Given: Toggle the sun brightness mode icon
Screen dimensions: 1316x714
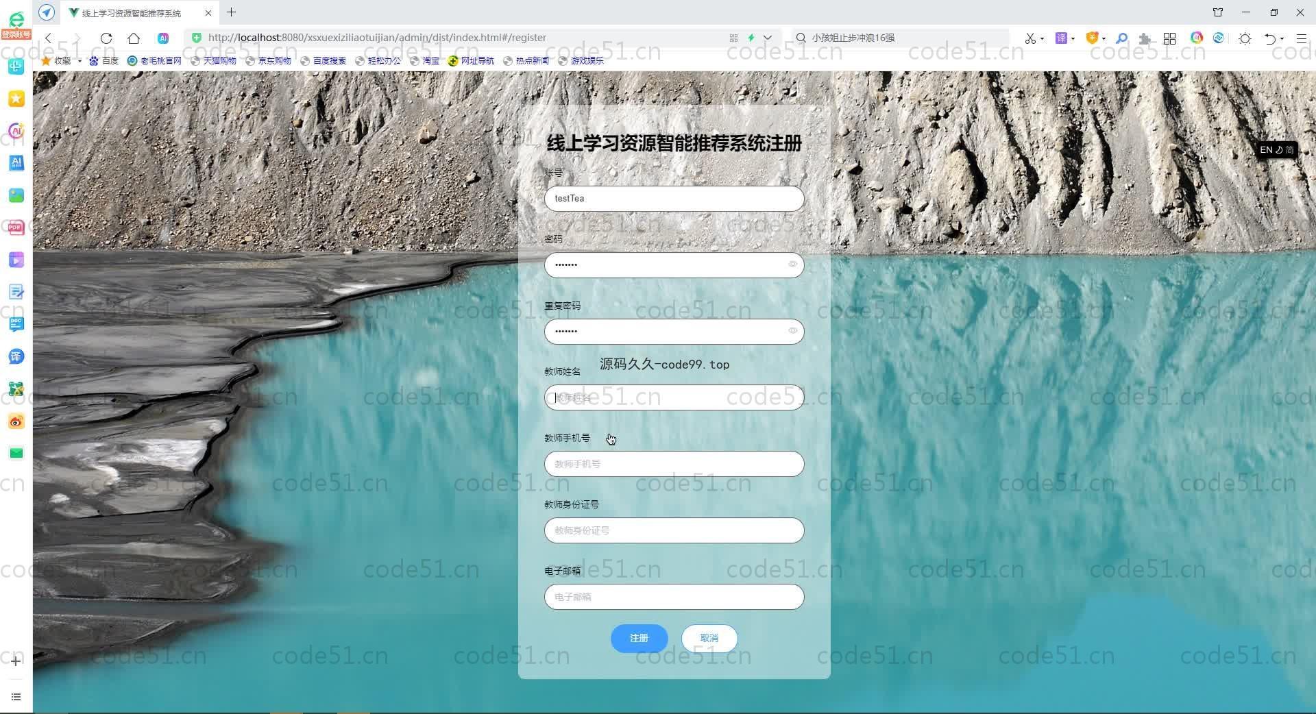Looking at the screenshot, I should click(x=1245, y=38).
